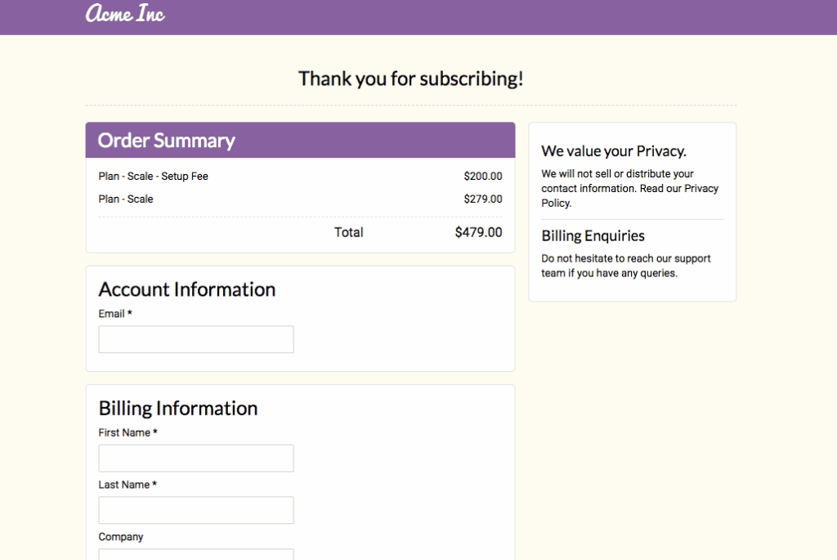The height and width of the screenshot is (560, 837).
Task: Click the support team enquiry text
Action: (626, 266)
